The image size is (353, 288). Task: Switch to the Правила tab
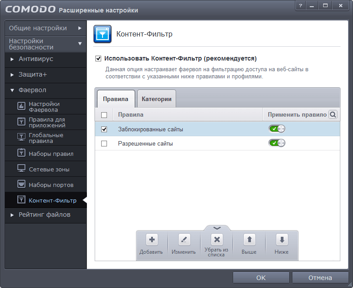click(116, 99)
